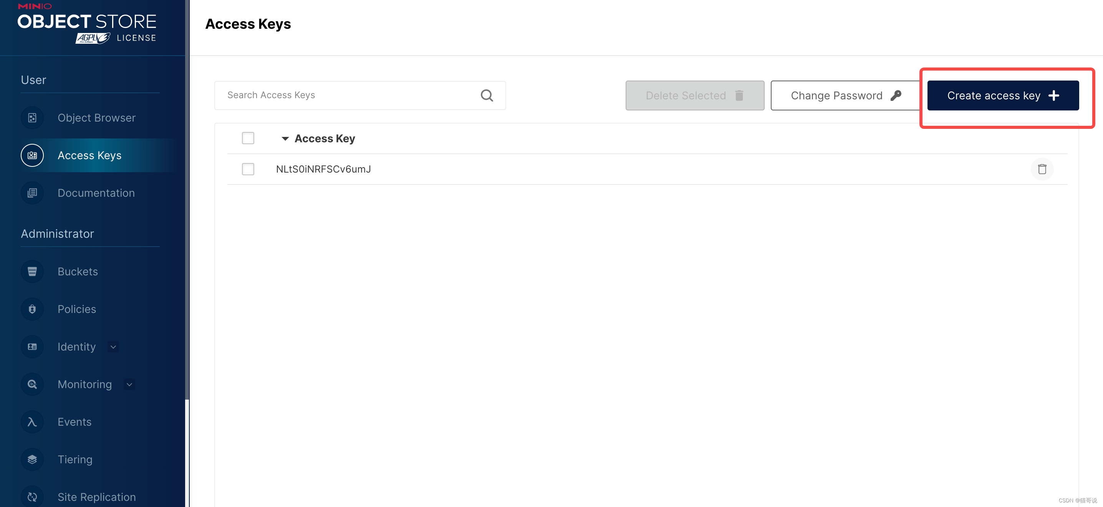1103x507 pixels.
Task: Check the select-all checkbox in table header
Action: (x=248, y=138)
